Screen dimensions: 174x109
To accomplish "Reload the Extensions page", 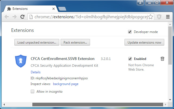I will pos(23,17).
